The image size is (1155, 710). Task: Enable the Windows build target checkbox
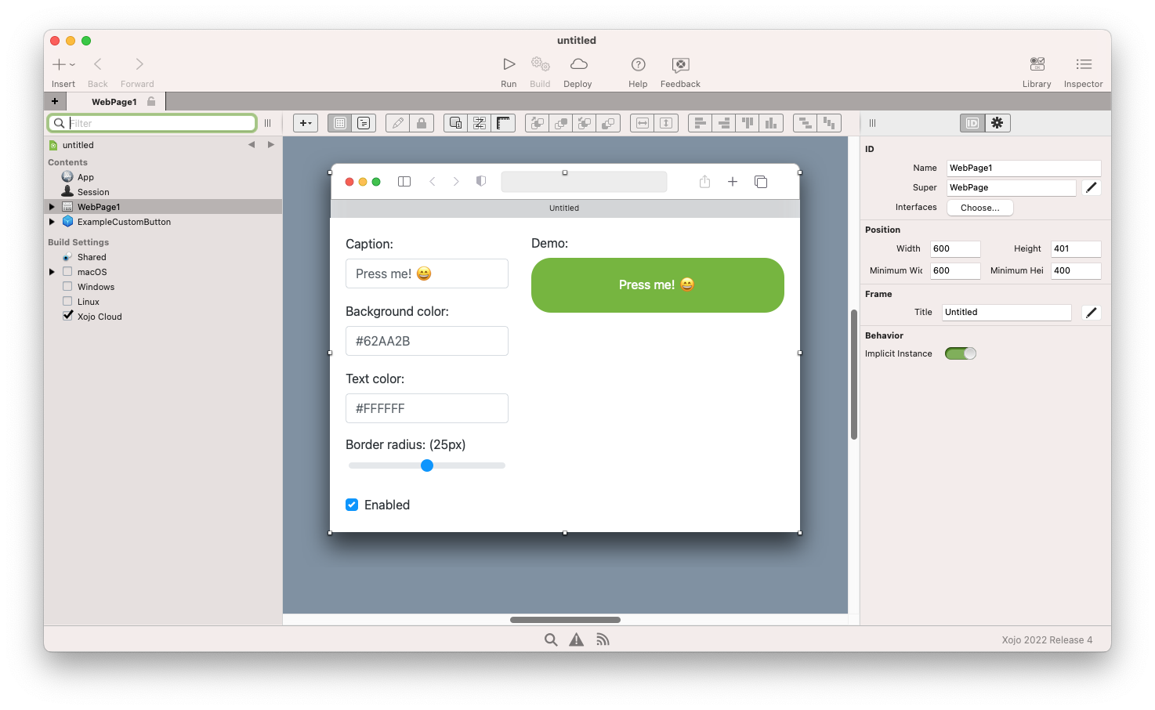[x=67, y=287]
